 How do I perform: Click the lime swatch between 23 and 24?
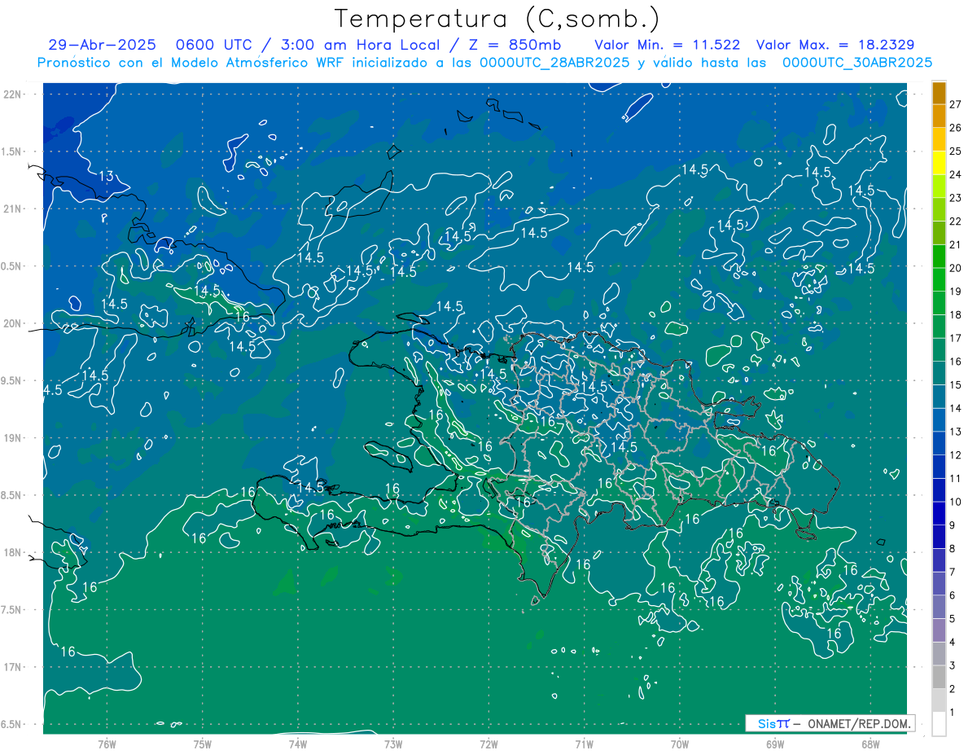[940, 187]
